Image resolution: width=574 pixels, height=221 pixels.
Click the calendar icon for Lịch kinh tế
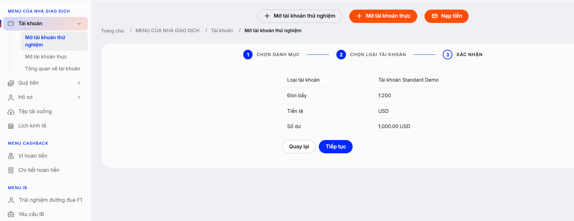pos(11,126)
